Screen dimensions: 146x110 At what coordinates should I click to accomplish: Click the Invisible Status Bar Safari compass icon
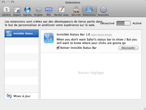pyautogui.click(x=49, y=38)
